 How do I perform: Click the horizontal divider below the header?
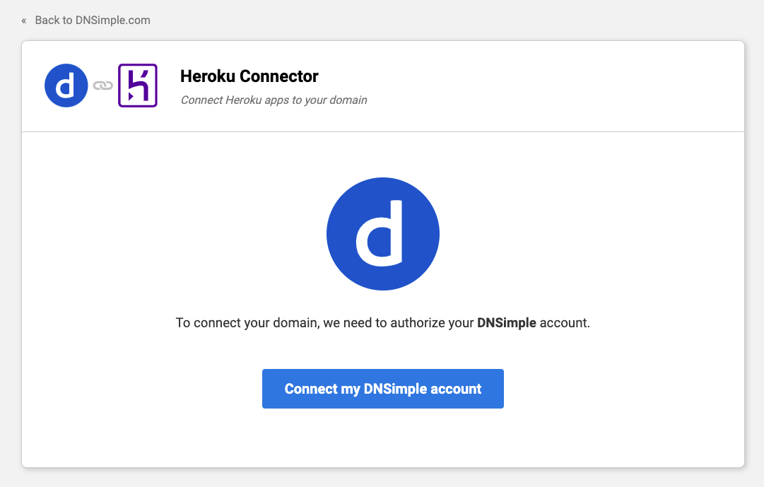point(382,131)
